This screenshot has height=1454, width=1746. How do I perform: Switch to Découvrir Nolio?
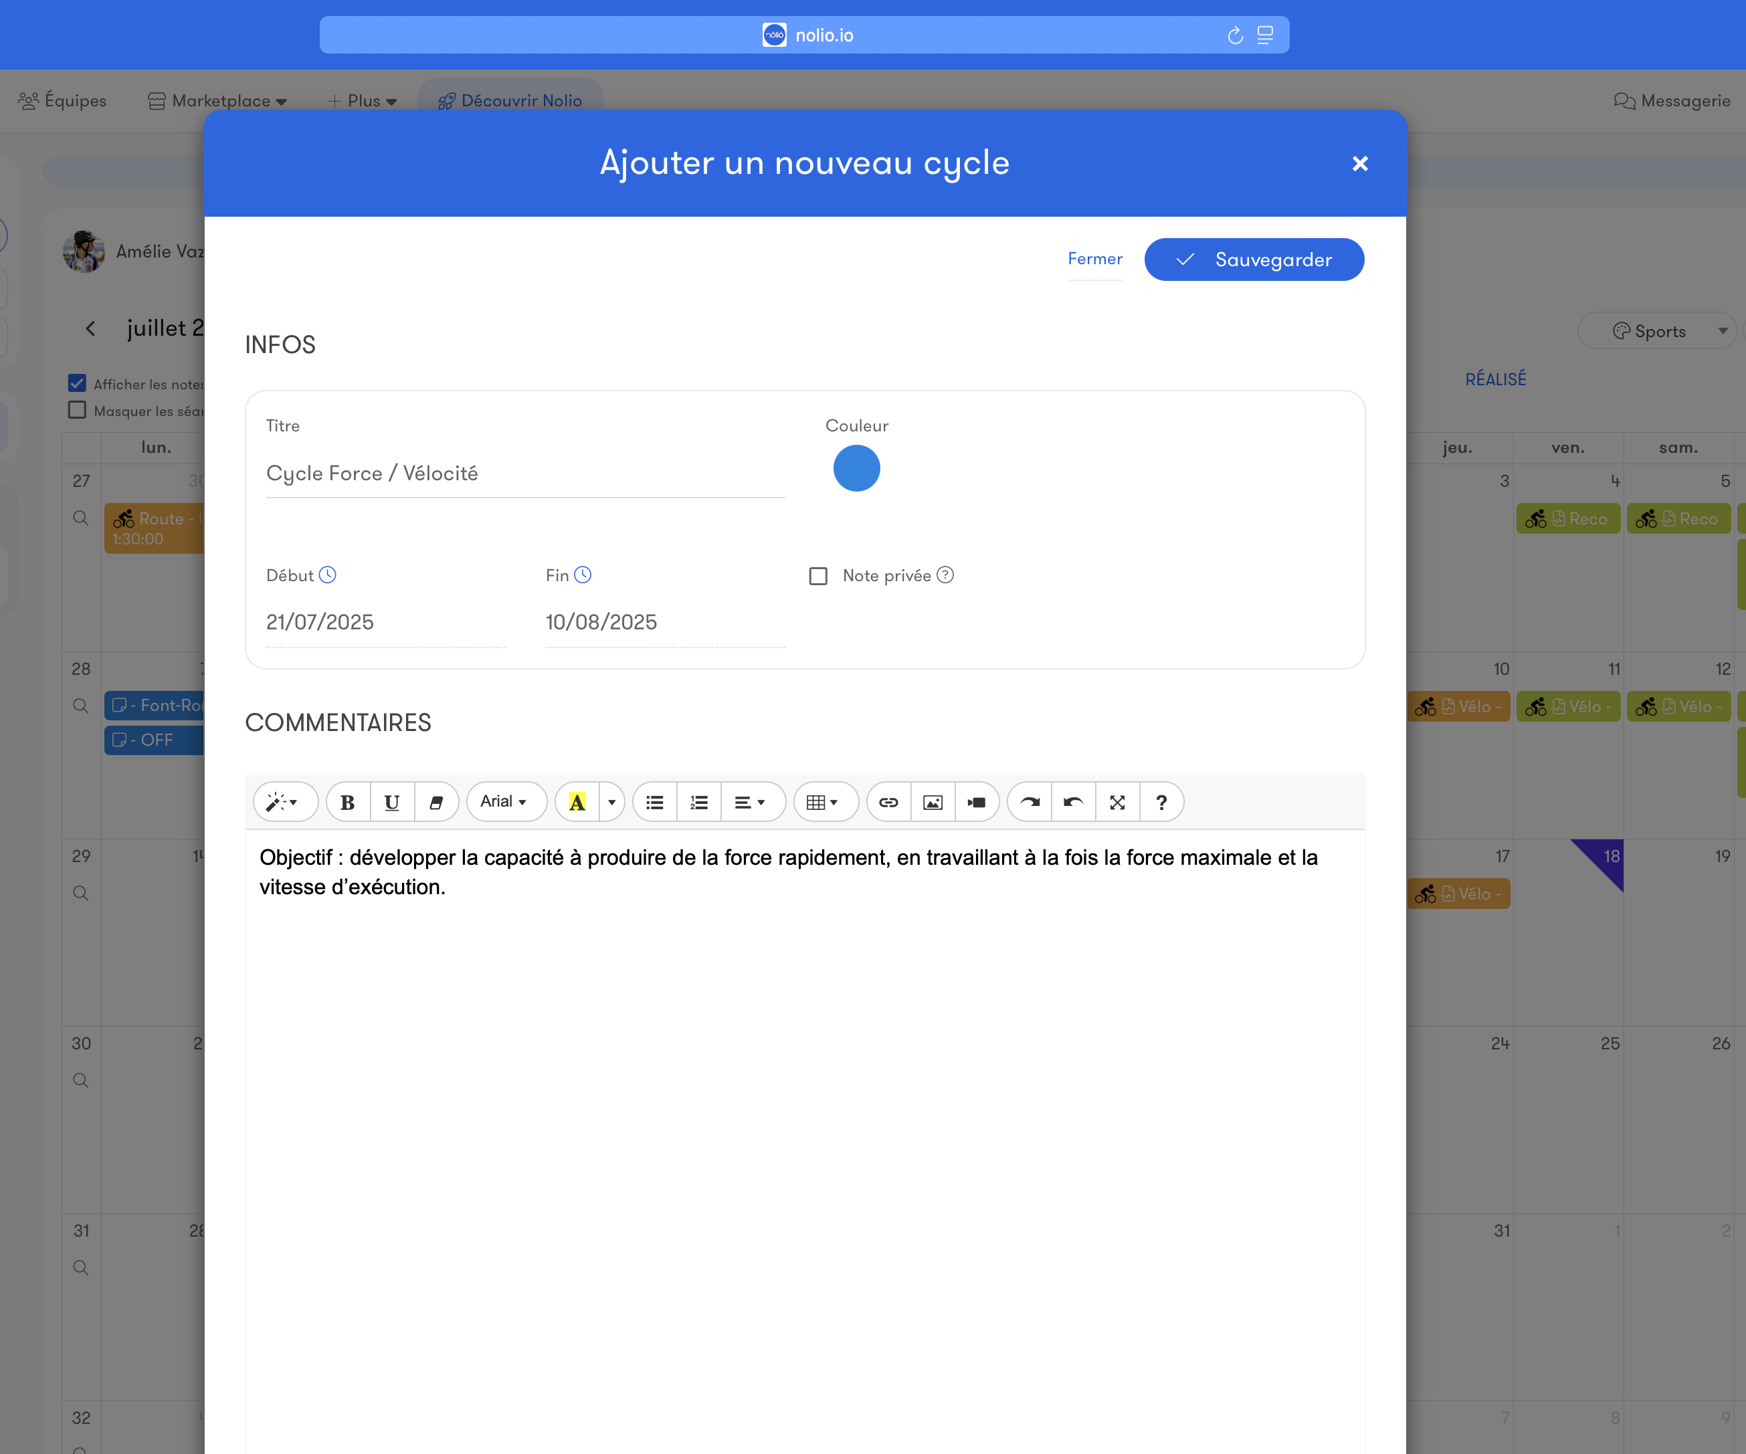(510, 100)
